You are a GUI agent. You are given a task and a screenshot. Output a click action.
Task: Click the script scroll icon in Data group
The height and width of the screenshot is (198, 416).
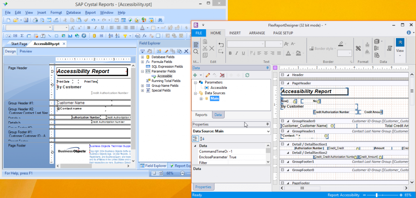390,48
